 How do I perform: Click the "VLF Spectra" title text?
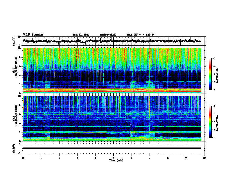click(33, 35)
